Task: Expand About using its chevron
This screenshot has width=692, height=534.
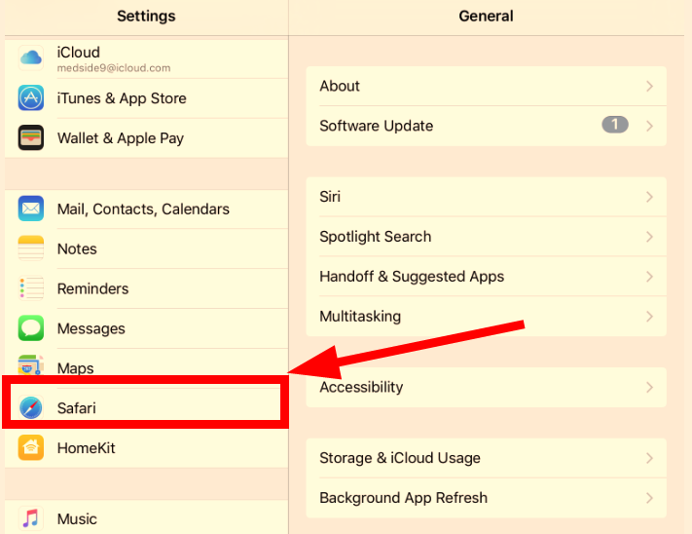Action: [649, 86]
